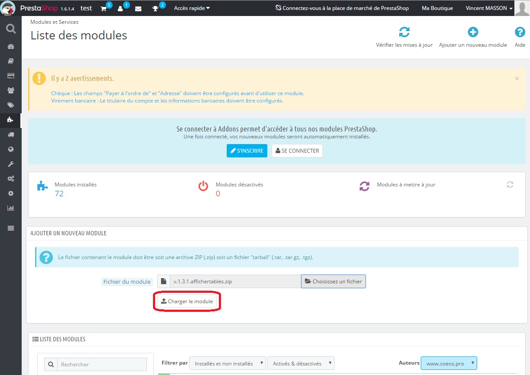Open Localization via the globe icon
Viewport: 530px width, 375px height.
tap(11, 149)
